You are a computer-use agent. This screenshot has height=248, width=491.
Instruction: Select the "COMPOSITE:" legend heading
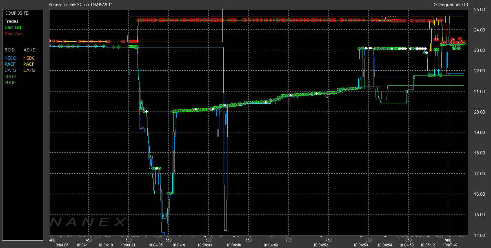(17, 13)
